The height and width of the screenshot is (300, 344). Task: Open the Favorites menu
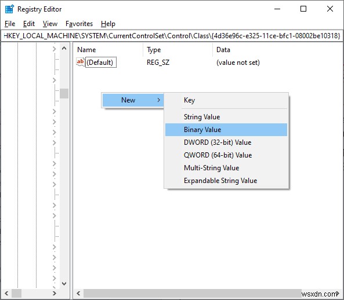tap(79, 24)
